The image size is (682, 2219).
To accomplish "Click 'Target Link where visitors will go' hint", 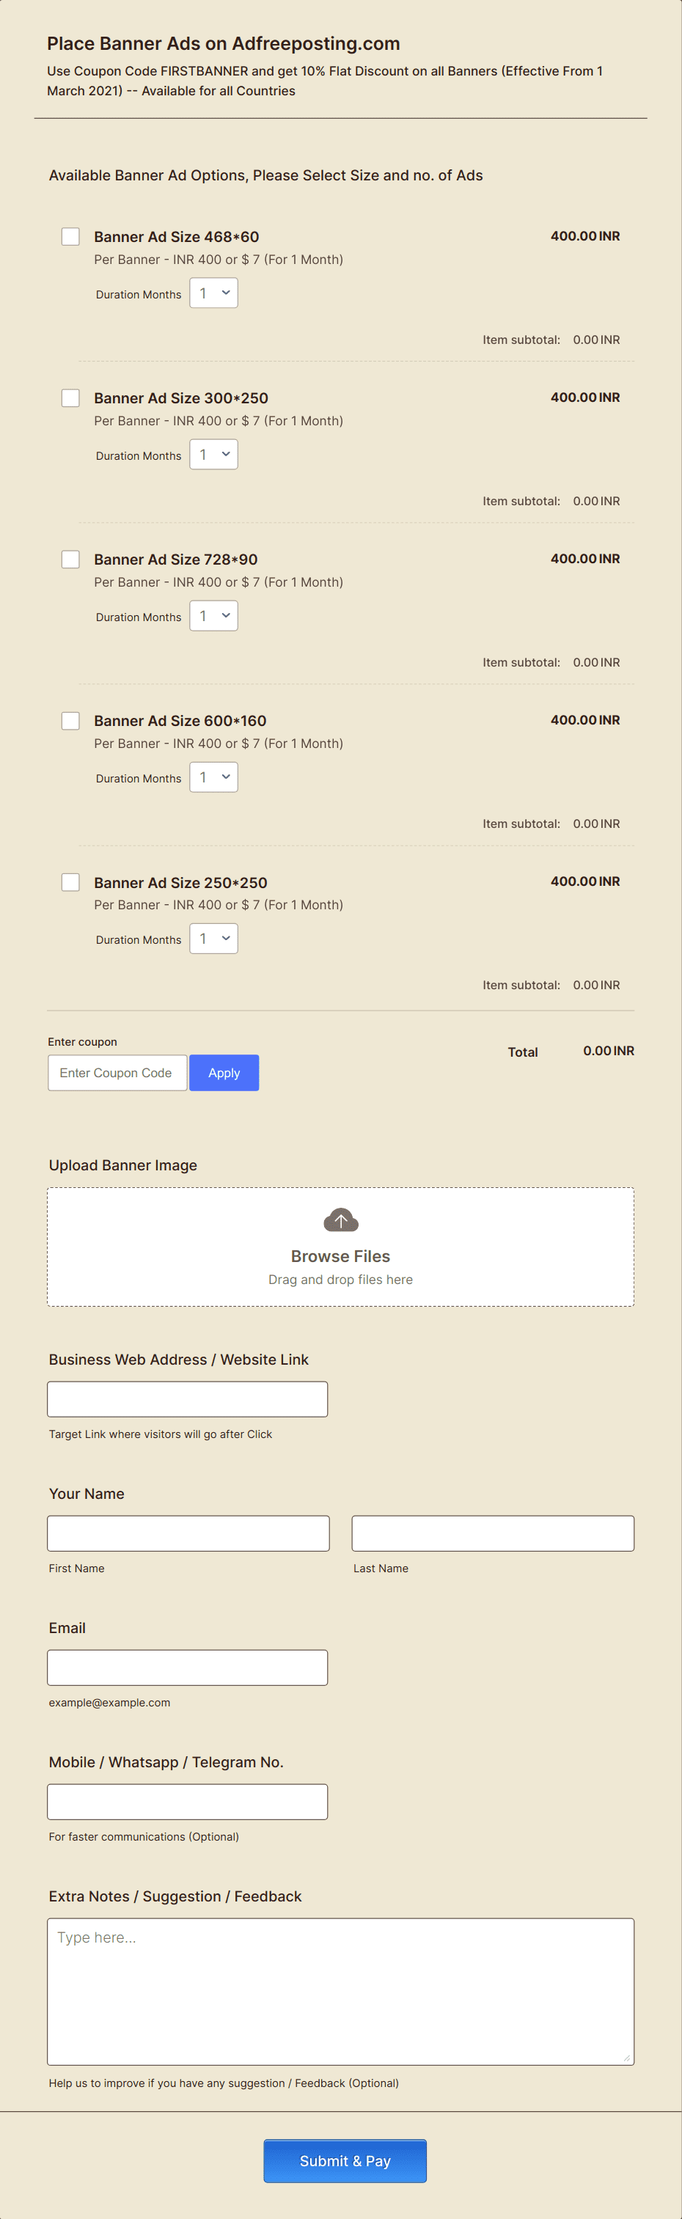I will [x=160, y=1434].
